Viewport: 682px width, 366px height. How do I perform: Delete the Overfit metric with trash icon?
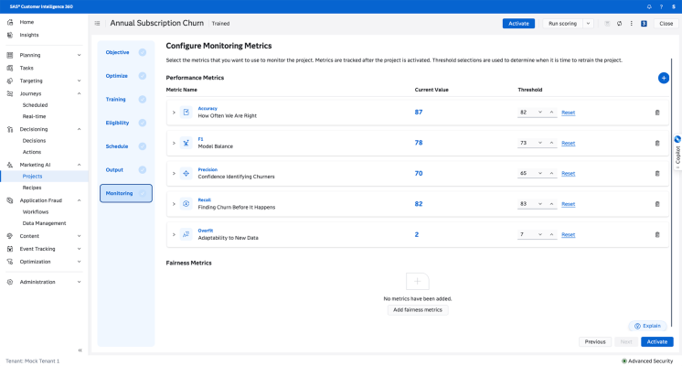pyautogui.click(x=656, y=234)
